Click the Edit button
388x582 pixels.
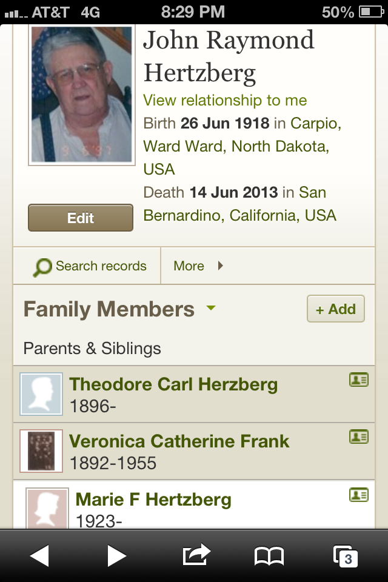(x=80, y=217)
